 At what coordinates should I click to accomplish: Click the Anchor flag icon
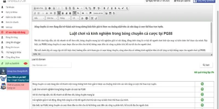pos(90,13)
